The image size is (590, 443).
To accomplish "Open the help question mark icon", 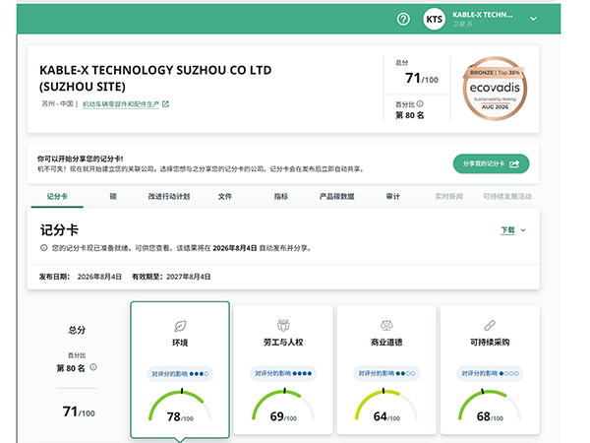I will pyautogui.click(x=403, y=19).
